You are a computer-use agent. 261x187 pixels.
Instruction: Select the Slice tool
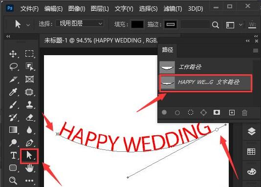coord(13,79)
